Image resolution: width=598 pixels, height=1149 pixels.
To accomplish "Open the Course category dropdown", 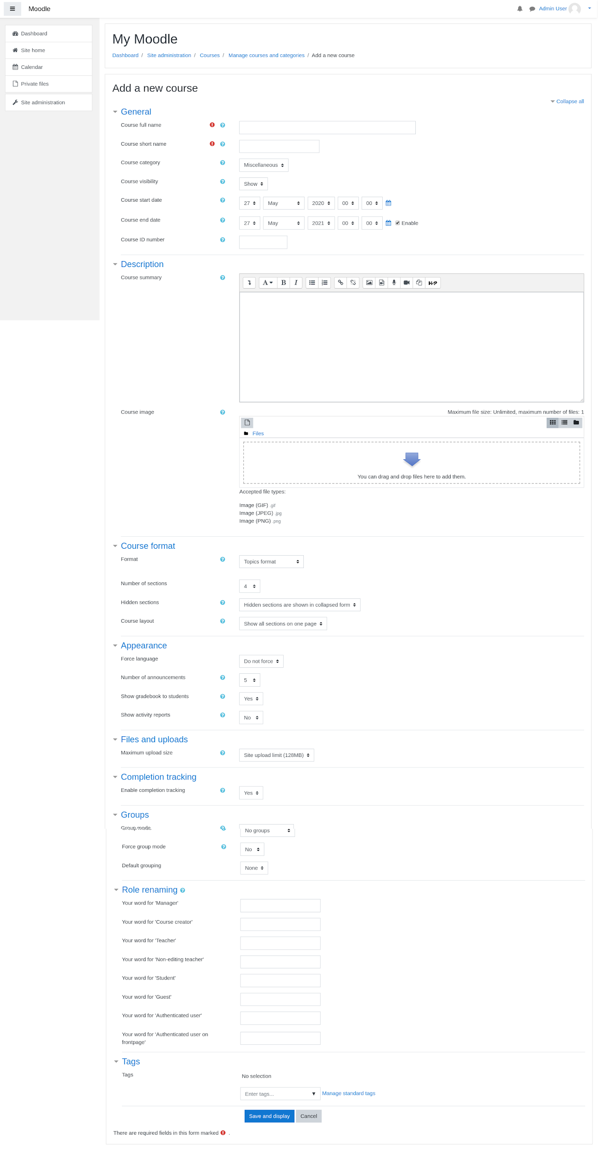I will (x=263, y=165).
